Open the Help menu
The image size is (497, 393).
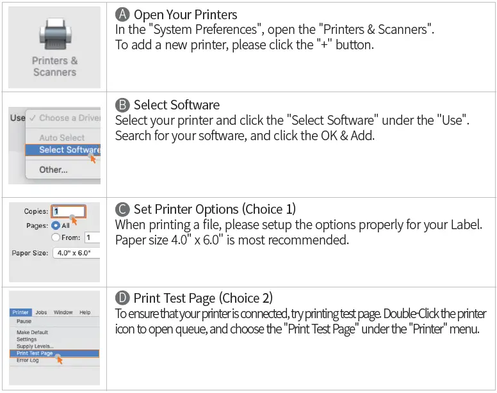click(x=85, y=312)
